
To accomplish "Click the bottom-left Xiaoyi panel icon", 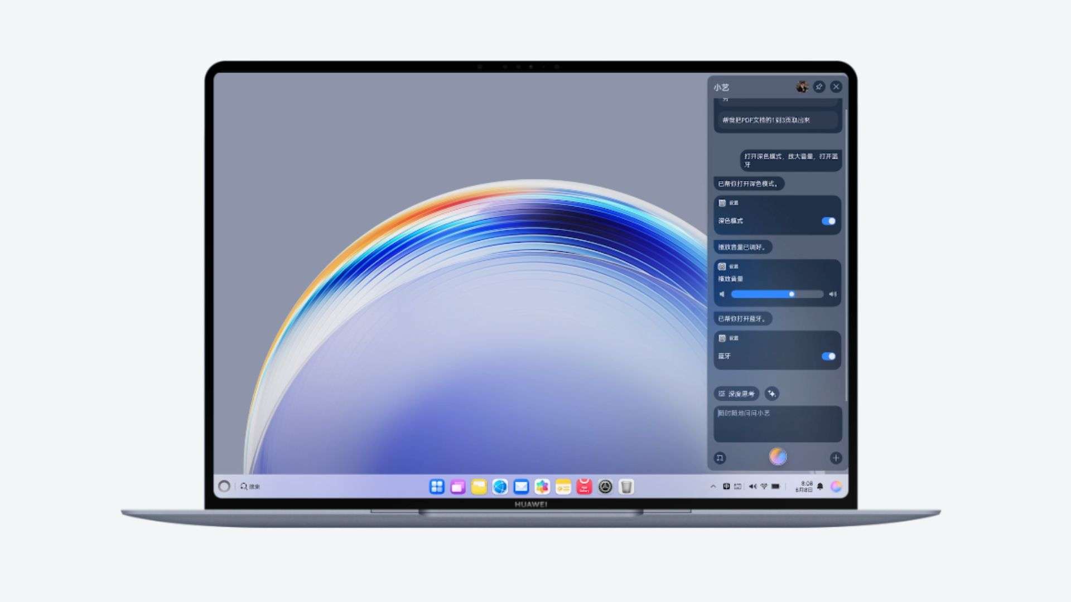I will pyautogui.click(x=720, y=458).
